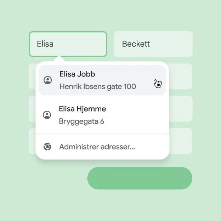Viewport: 221px width, 221px height.
Task: Click the Elisa first name field
Action: coord(68,44)
